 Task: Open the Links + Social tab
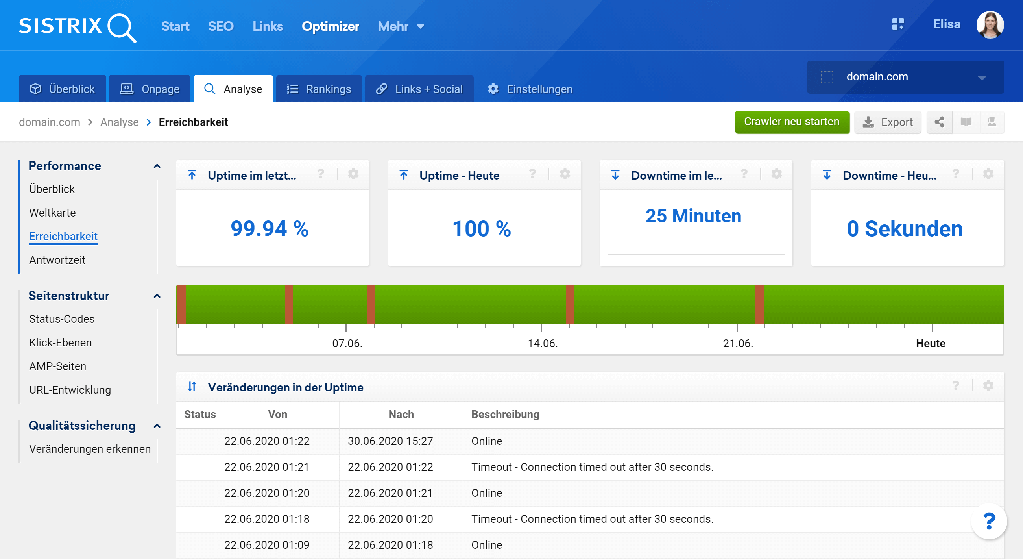point(419,89)
